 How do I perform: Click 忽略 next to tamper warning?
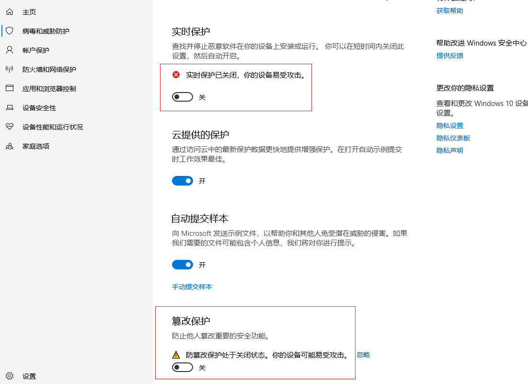click(363, 355)
